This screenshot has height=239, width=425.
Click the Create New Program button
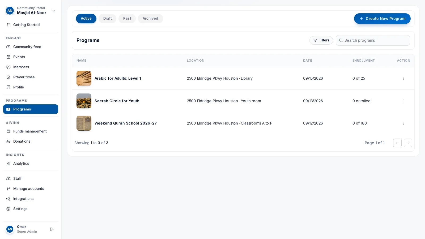(x=382, y=19)
